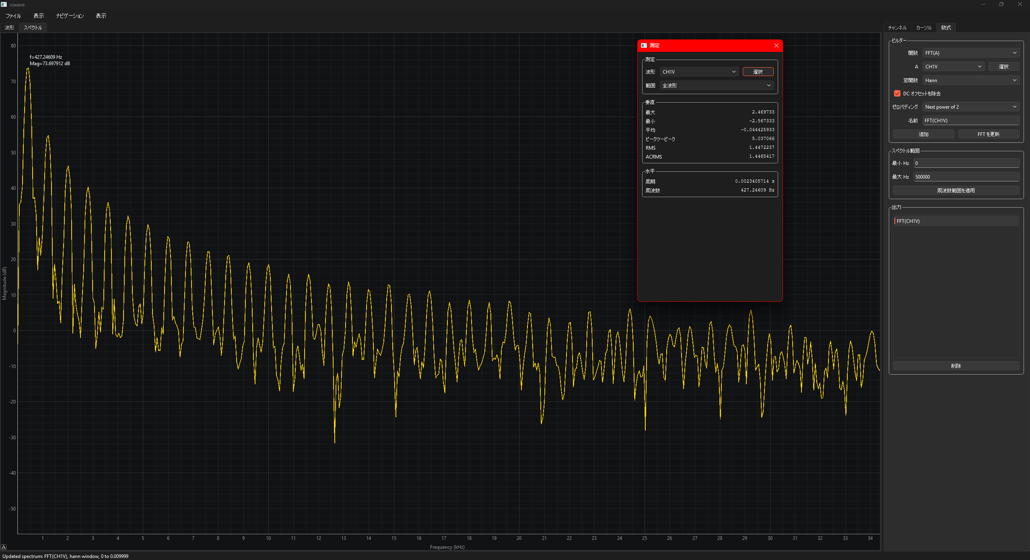Click the Magnitude (dB) axis label
This screenshot has height=560, width=1030.
4,283
